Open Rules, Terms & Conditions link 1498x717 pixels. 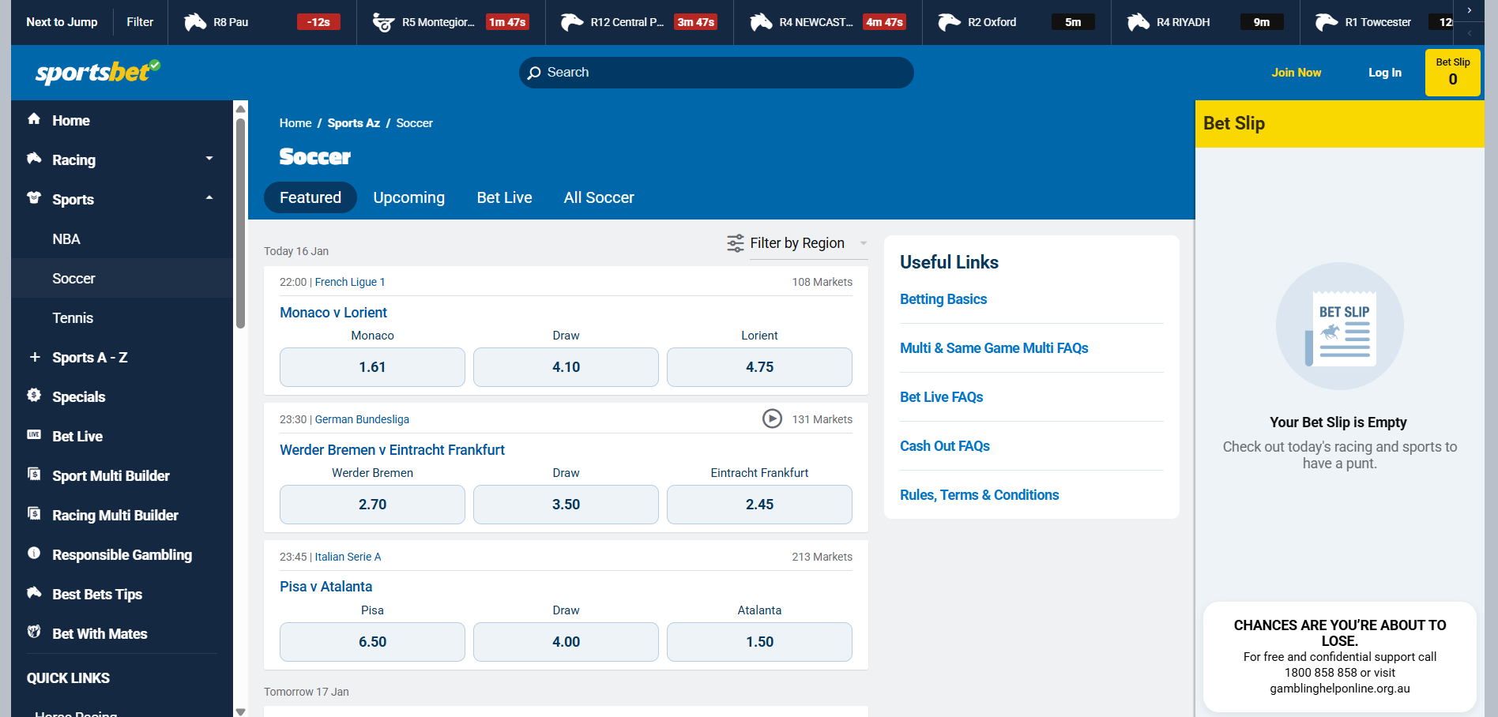click(x=979, y=495)
